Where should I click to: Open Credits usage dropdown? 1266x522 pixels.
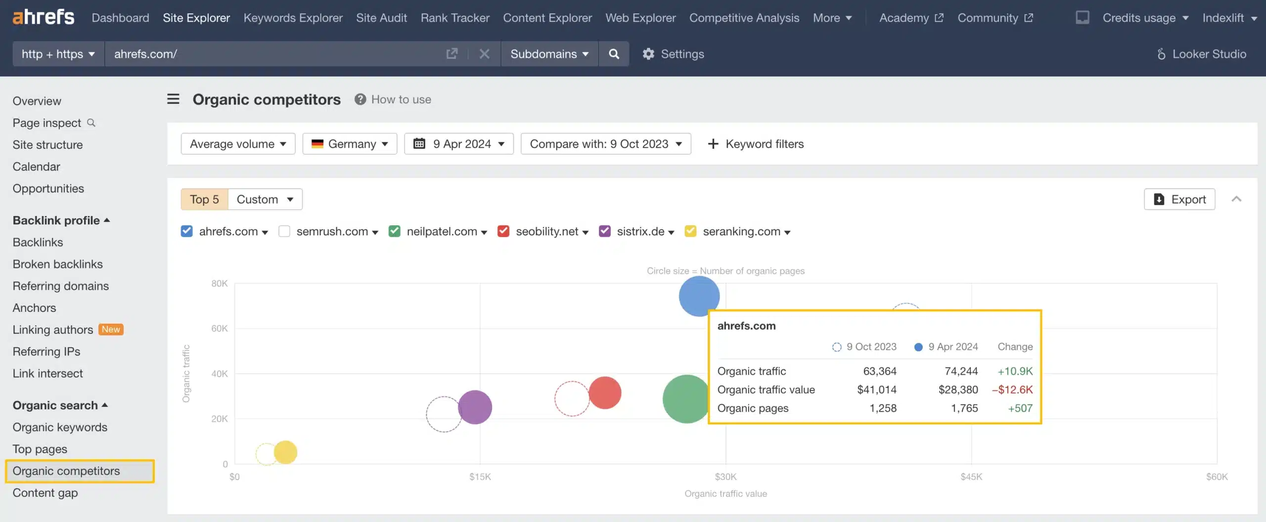tap(1145, 18)
